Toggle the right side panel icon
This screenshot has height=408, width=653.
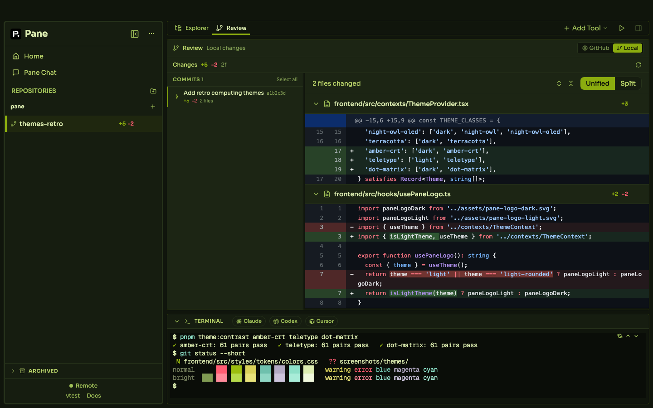coord(638,28)
